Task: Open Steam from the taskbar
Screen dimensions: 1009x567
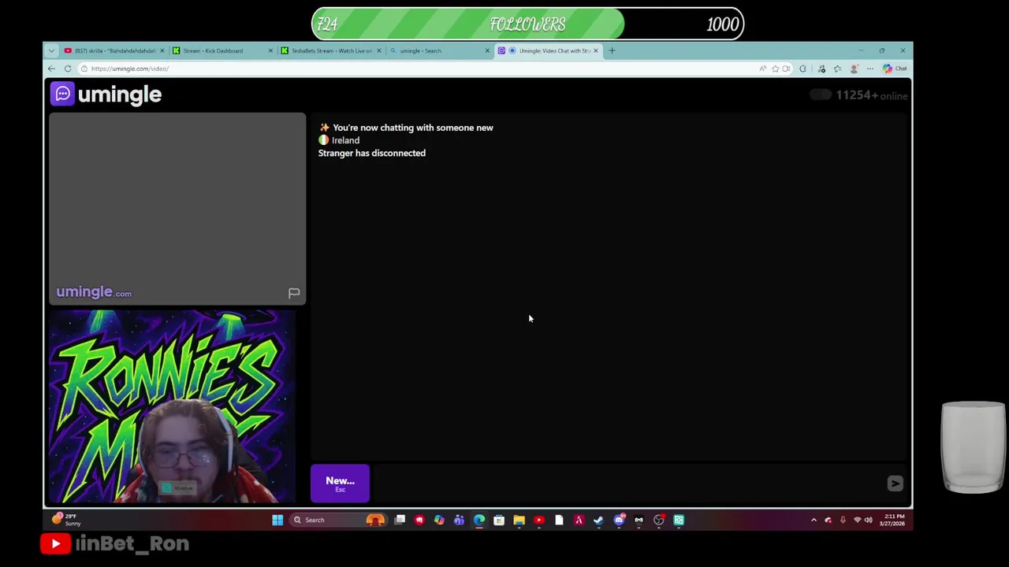Action: pos(598,520)
